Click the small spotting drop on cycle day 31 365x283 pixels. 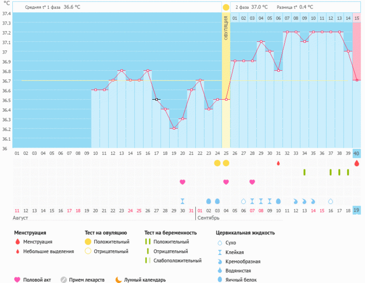(278, 163)
